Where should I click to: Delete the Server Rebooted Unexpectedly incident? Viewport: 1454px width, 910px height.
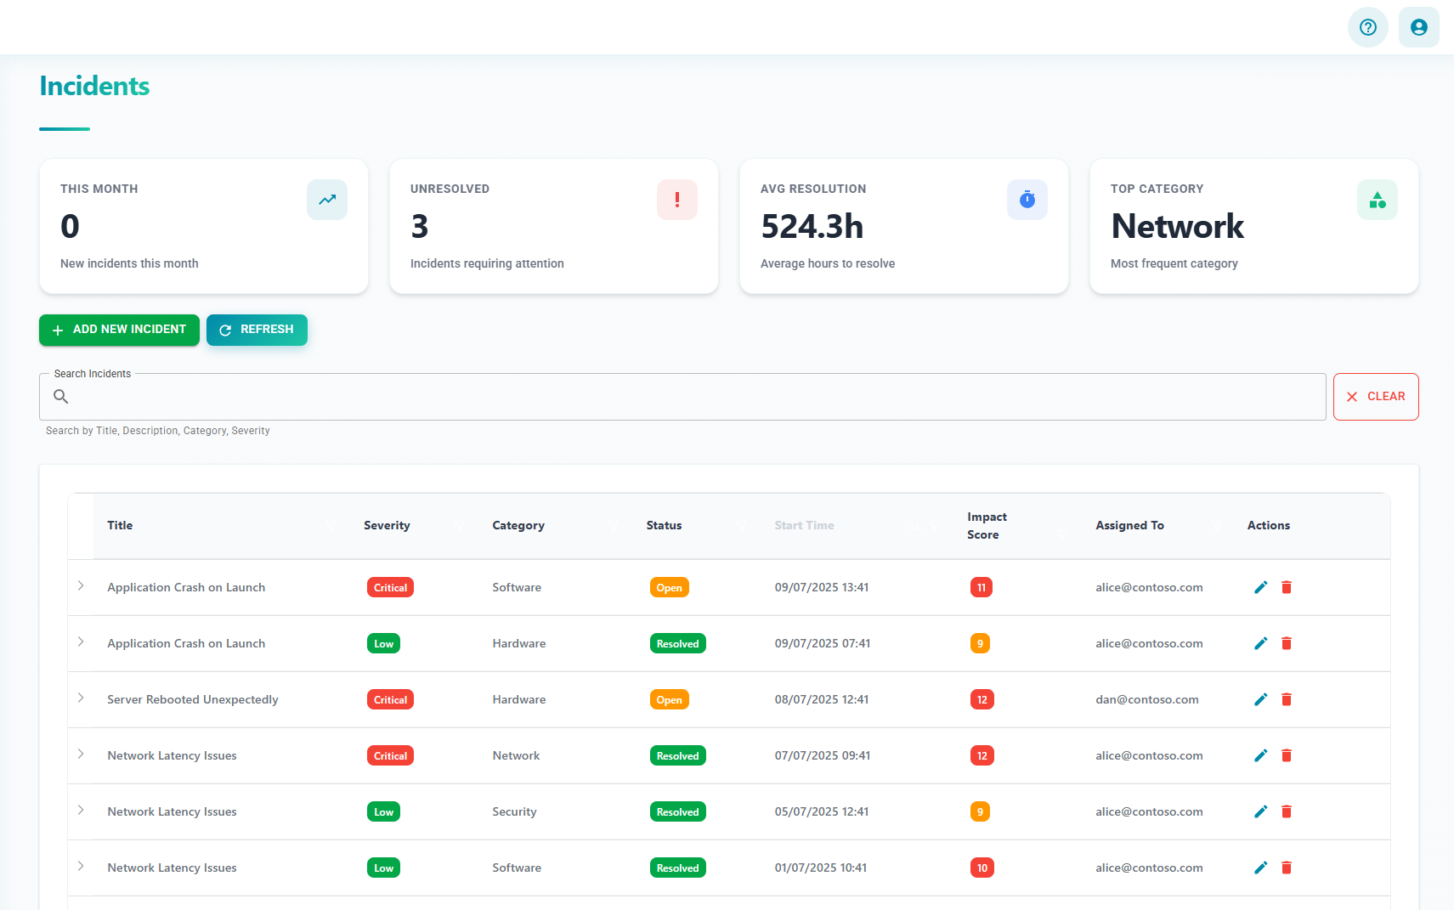pyautogui.click(x=1287, y=699)
